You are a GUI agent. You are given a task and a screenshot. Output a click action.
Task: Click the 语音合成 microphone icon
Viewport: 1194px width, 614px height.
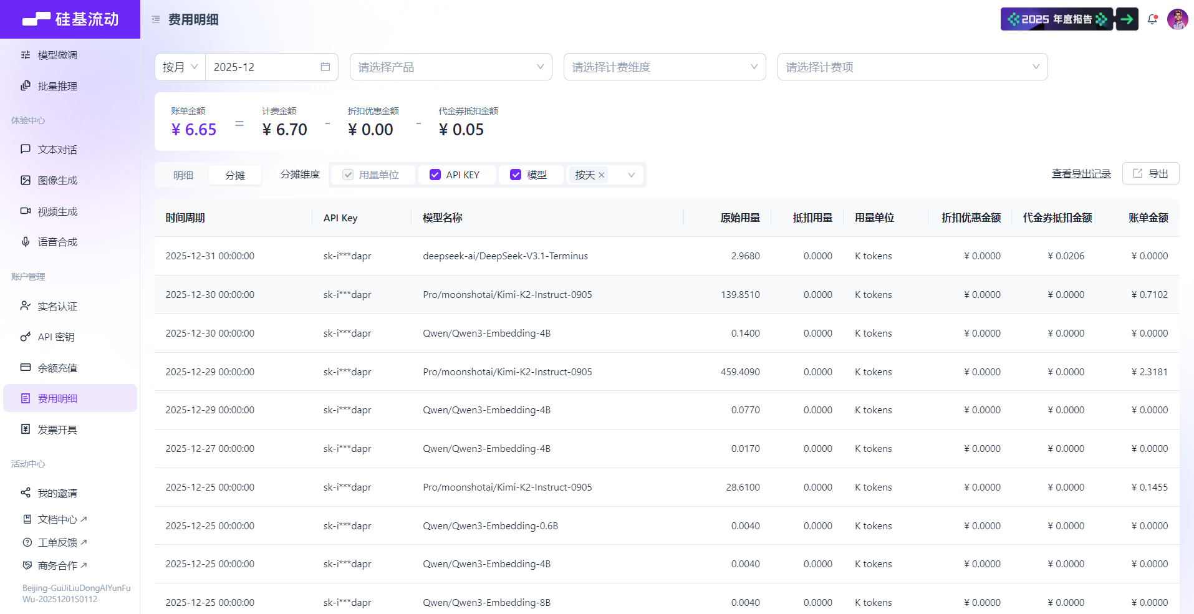[26, 242]
